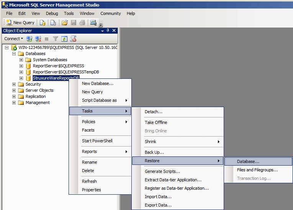Collapse the Databases folder node
Viewport: 293px width, 210px height.
click(x=14, y=54)
